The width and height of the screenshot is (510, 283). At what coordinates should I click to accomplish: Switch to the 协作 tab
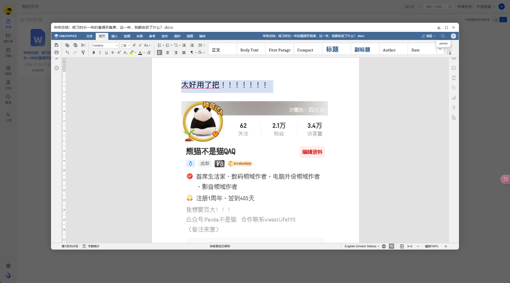165,36
